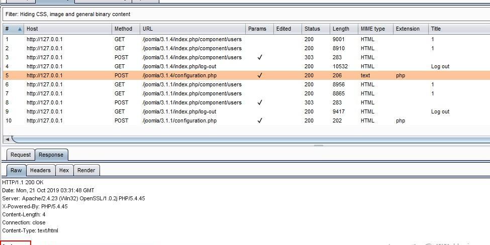
Task: Open the Render view tab
Action: (x=86, y=170)
